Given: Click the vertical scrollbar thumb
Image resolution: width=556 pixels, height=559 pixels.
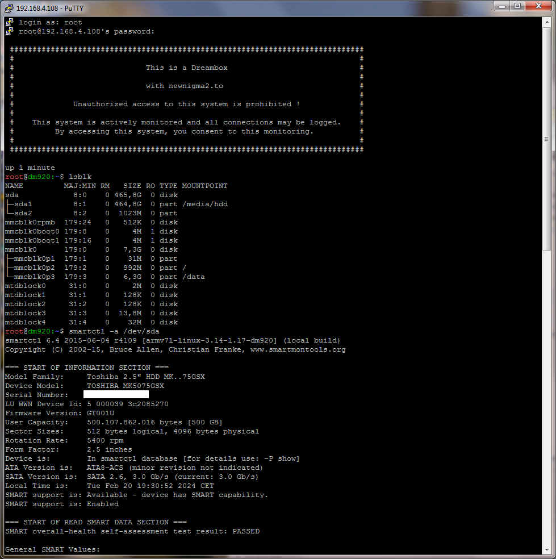Looking at the screenshot, I should (x=547, y=136).
